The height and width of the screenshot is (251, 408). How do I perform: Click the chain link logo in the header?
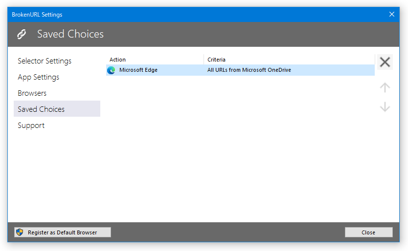(x=22, y=34)
